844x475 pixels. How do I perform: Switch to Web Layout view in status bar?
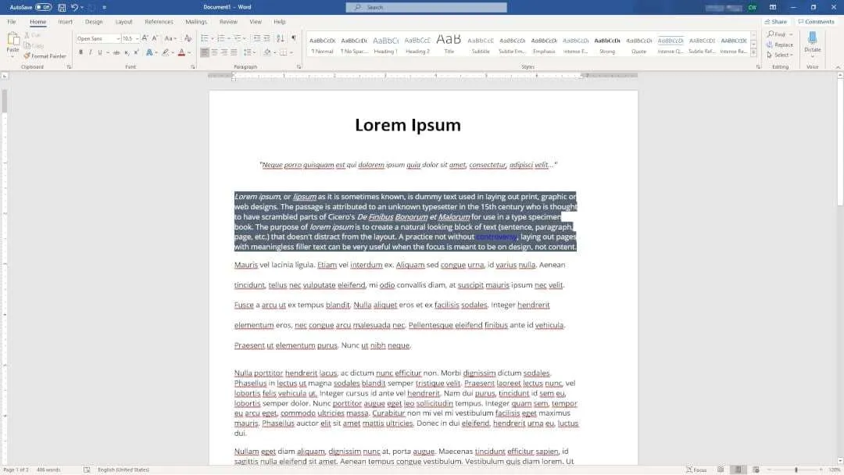756,470
